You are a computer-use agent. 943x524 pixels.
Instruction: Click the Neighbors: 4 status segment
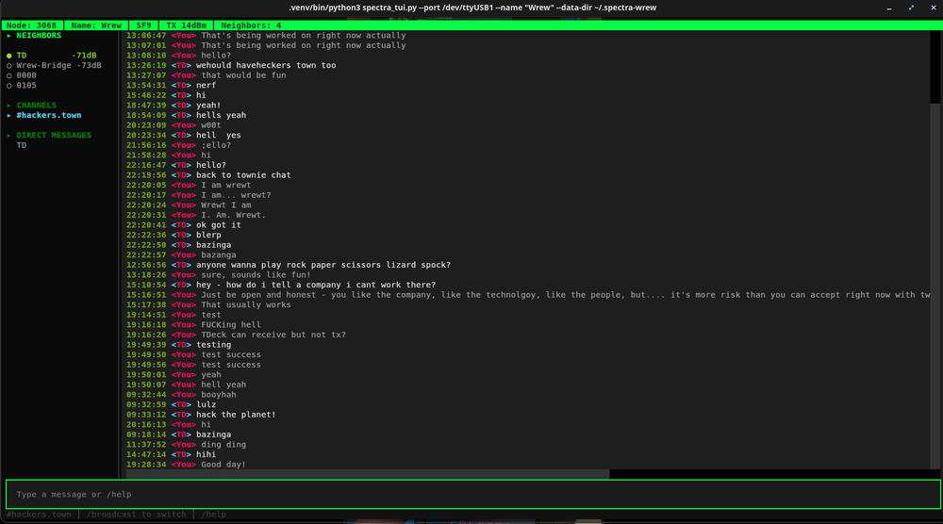(x=250, y=25)
